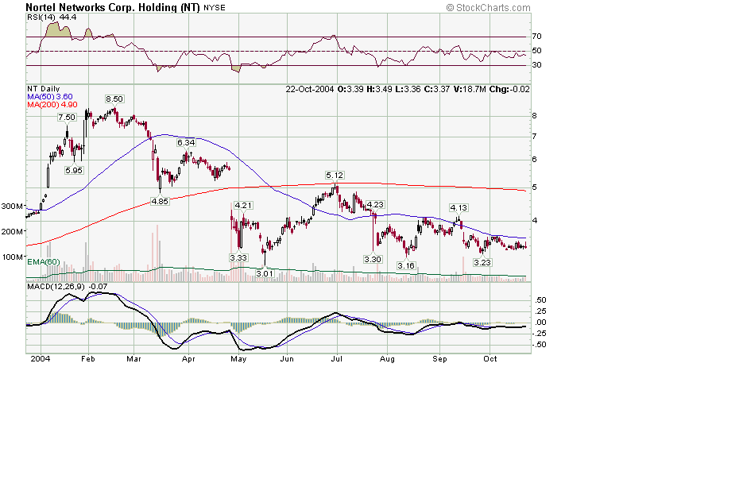This screenshot has width=743, height=483.
Task: Click the RSI axis value '30'
Action: click(537, 65)
